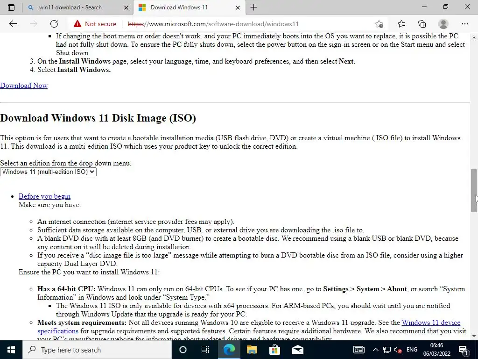Open the Mail app from taskbar
Viewport: 478px width, 359px height.
297,350
